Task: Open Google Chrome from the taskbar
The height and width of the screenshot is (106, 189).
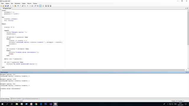Action: (x=36, y=104)
